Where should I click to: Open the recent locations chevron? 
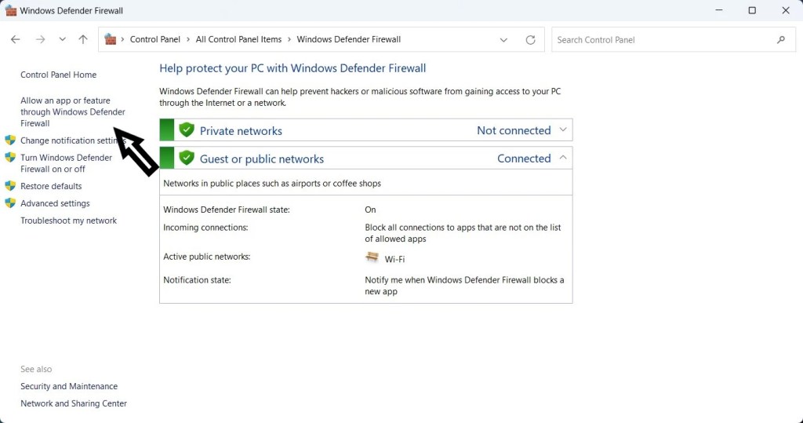point(62,39)
